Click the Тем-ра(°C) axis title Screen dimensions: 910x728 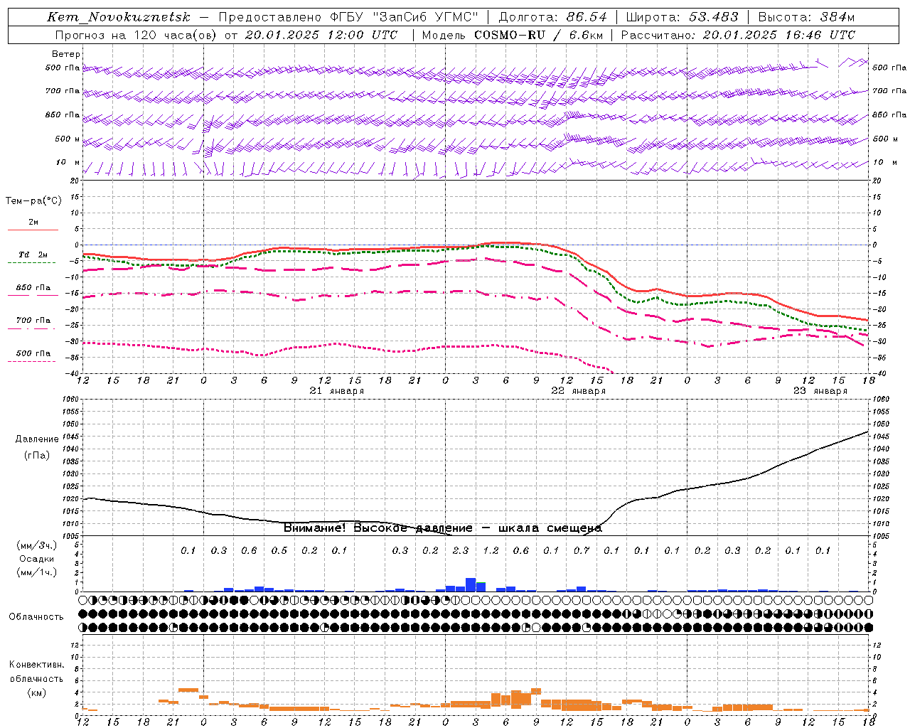pos(33,201)
